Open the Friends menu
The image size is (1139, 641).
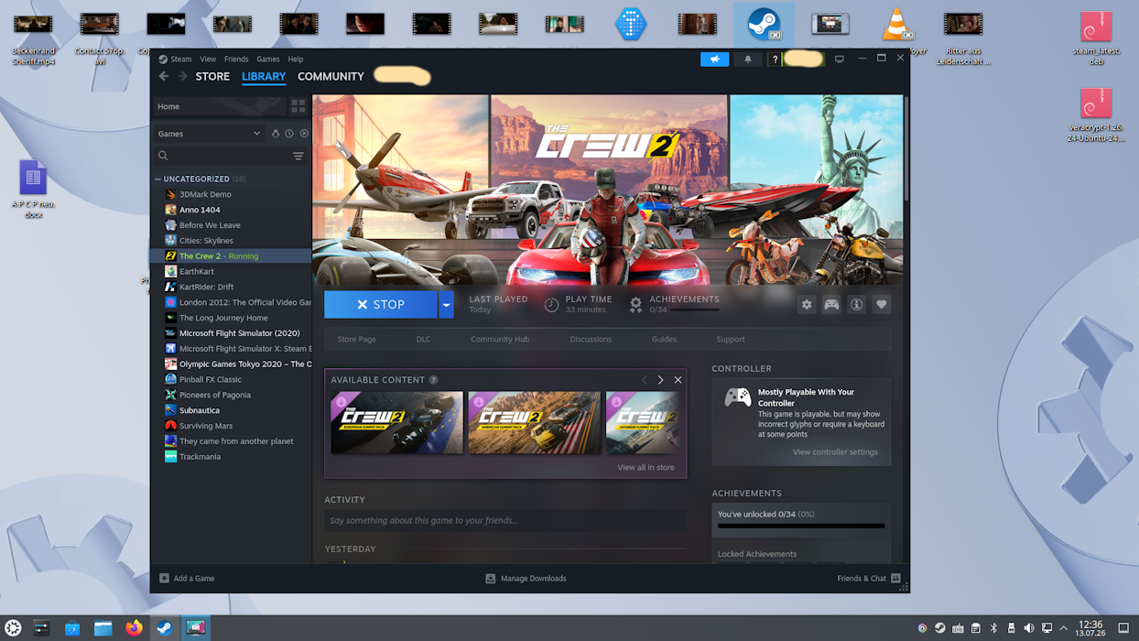[236, 60]
